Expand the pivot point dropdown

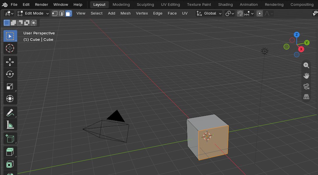pos(230,13)
